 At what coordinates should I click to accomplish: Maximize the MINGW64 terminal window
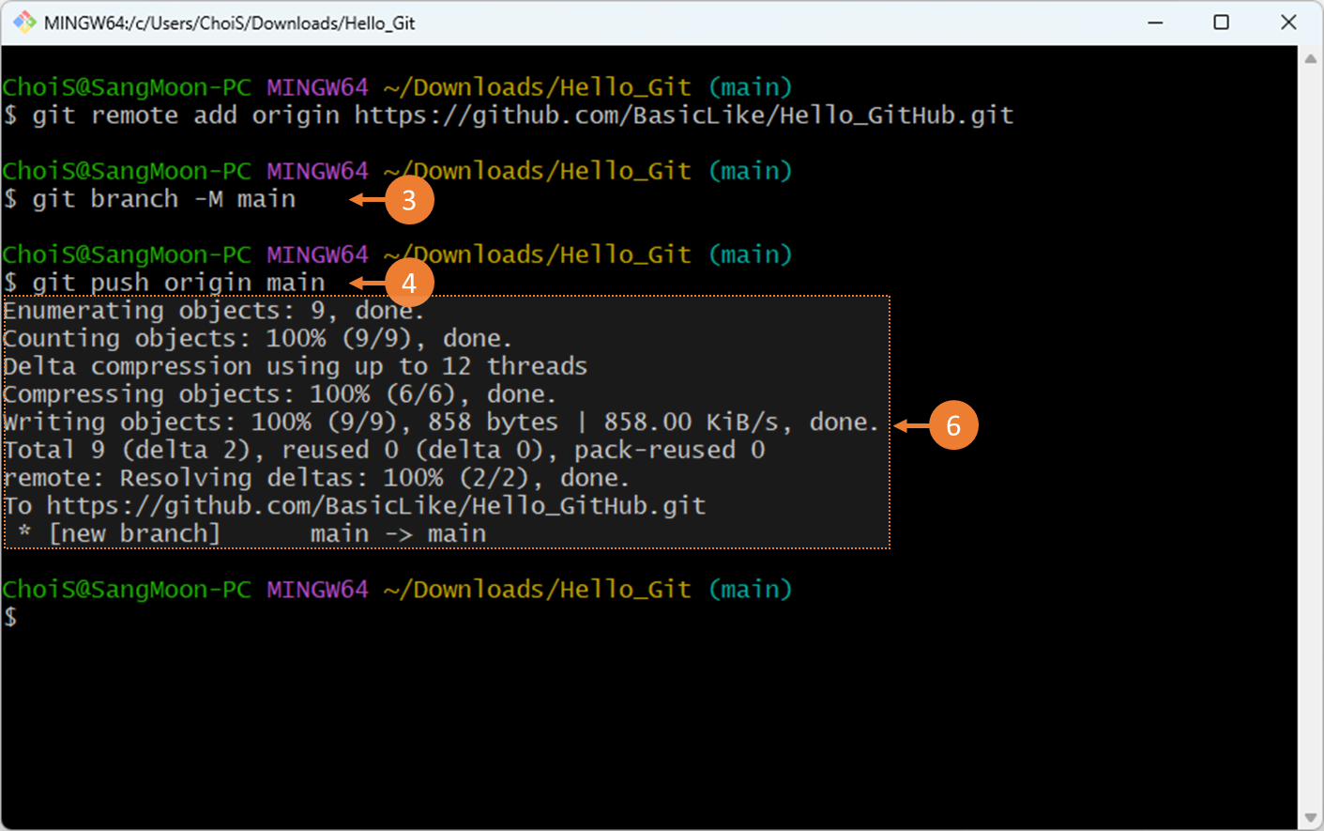coord(1221,23)
